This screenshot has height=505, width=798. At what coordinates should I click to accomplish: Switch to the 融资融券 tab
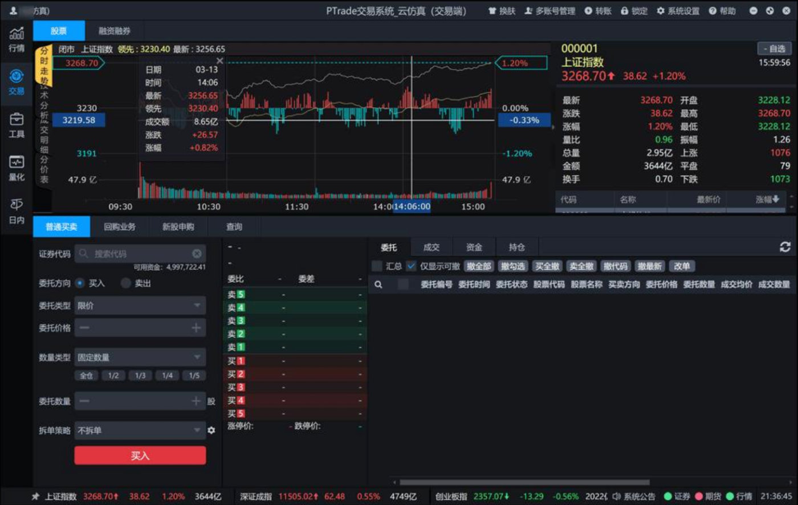115,31
